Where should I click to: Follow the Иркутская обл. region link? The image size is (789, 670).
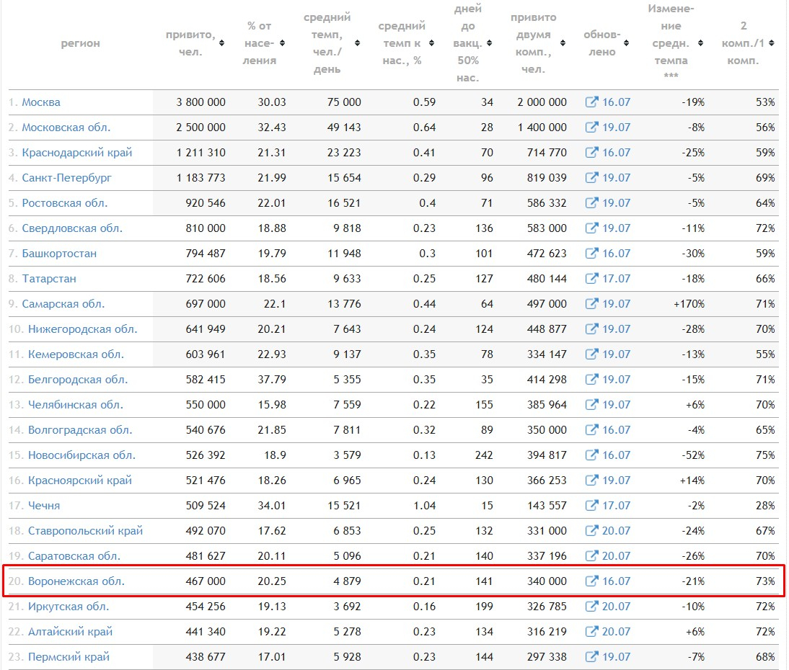(69, 607)
